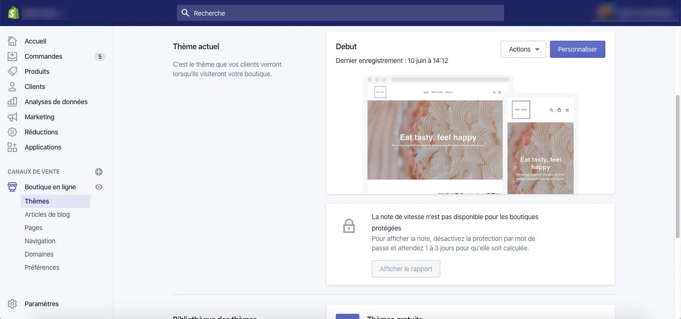Click the Boutique en ligne store icon
681x319 pixels.
click(12, 187)
